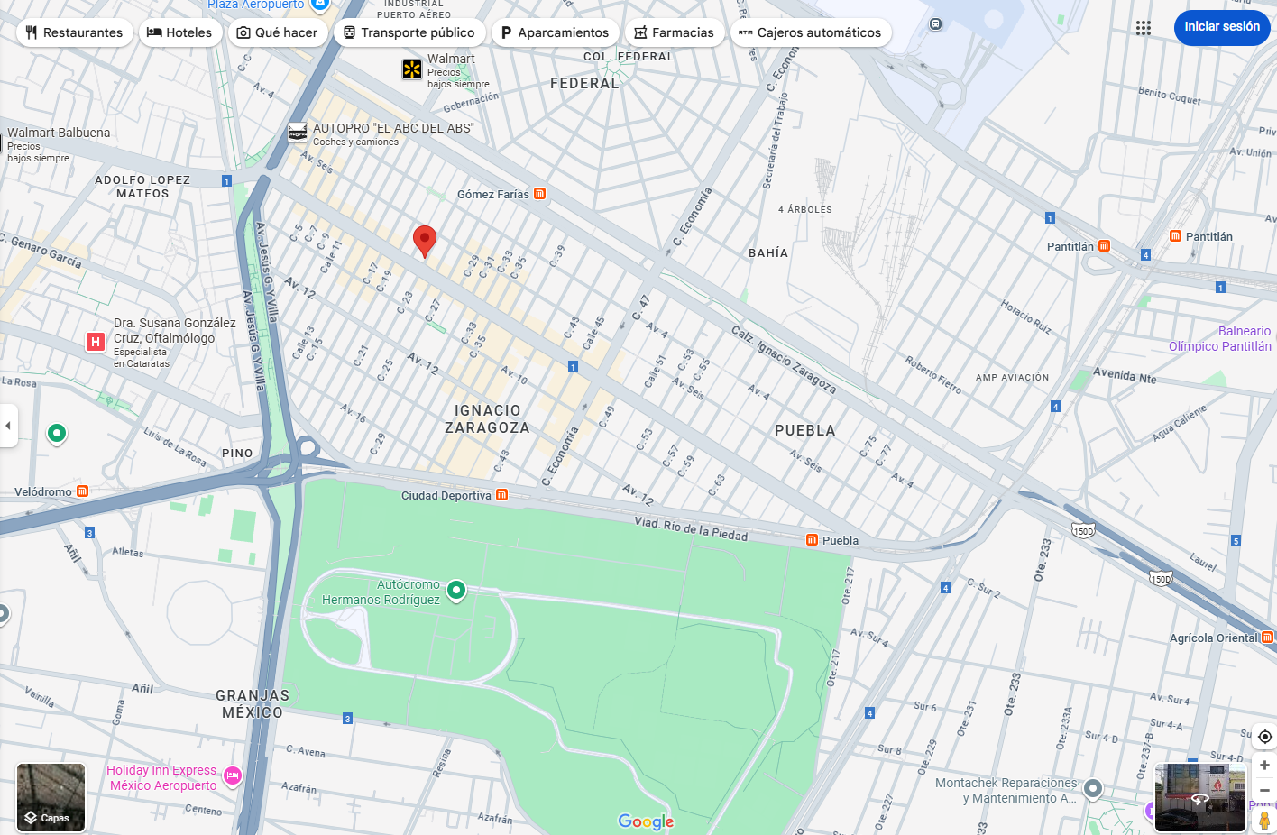This screenshot has height=835, width=1277.
Task: Open the Google apps grid
Action: 1144,27
